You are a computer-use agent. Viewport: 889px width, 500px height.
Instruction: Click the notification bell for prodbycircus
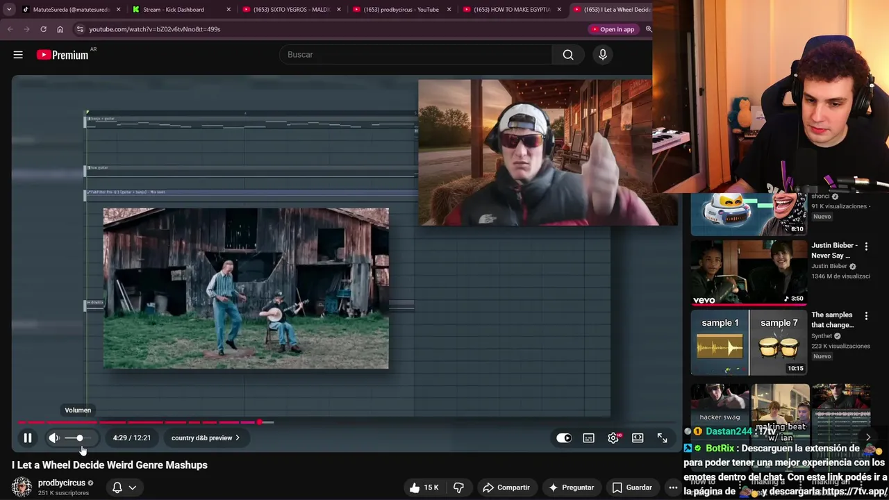[117, 487]
